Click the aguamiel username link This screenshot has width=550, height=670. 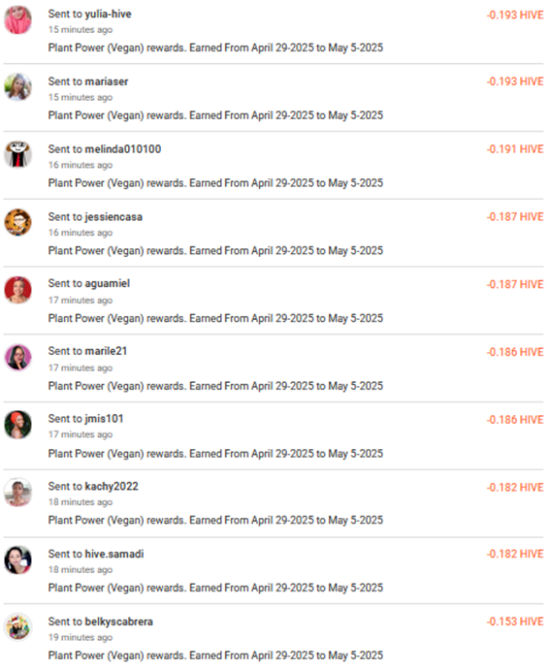coord(108,284)
